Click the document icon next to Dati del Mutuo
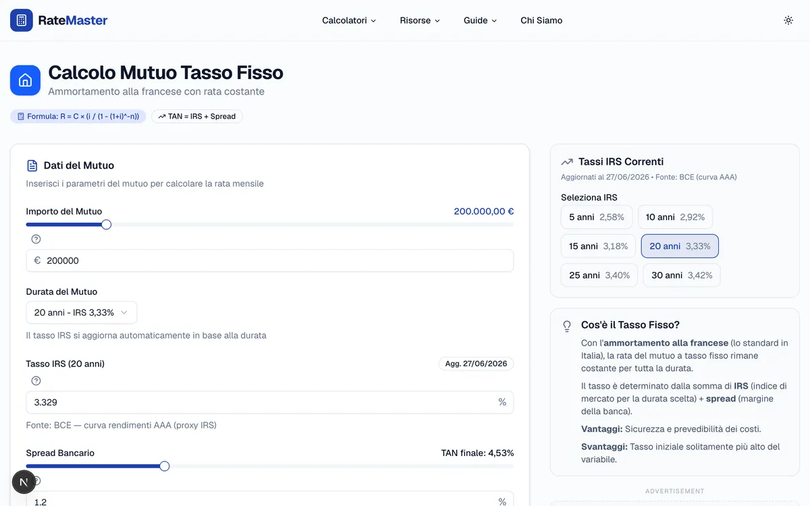 (32, 165)
